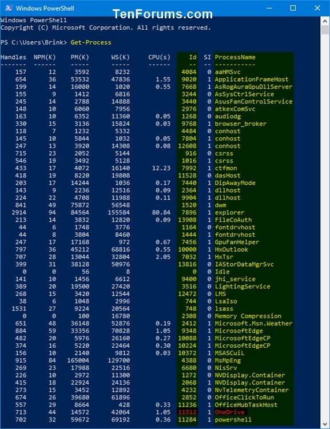Image resolution: width=330 pixels, height=429 pixels.
Task: Click the dwm process name
Action: pyautogui.click(x=220, y=205)
